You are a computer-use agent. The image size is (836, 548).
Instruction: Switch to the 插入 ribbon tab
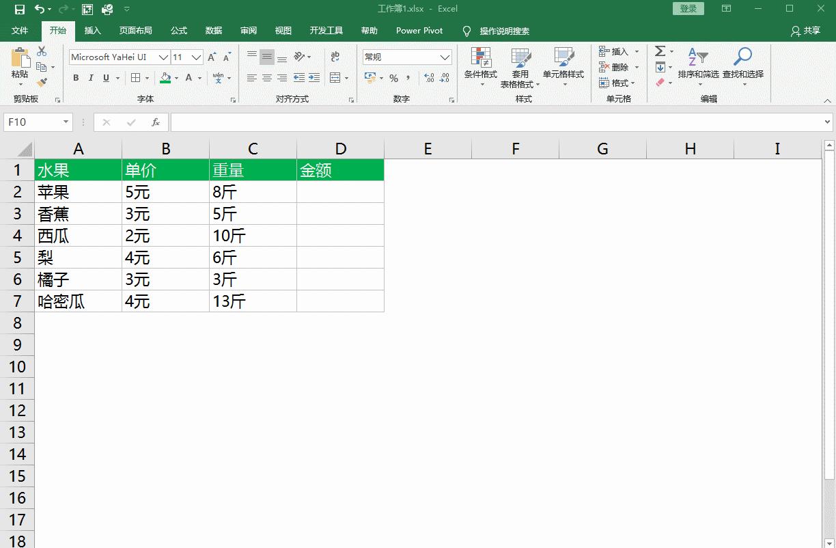tap(92, 30)
